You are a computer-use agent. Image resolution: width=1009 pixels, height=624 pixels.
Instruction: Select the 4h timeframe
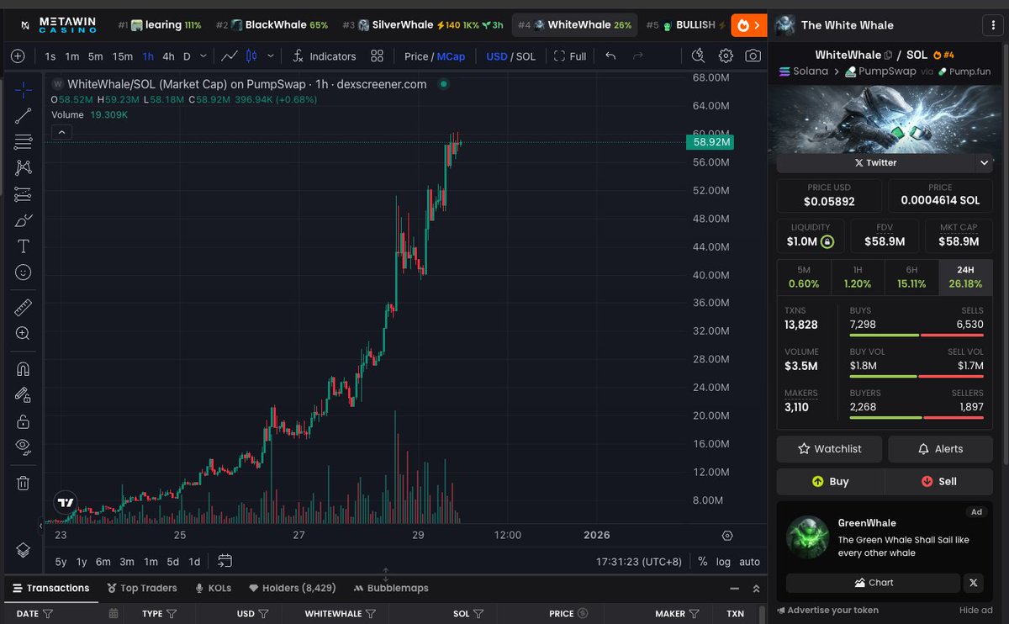coord(169,56)
